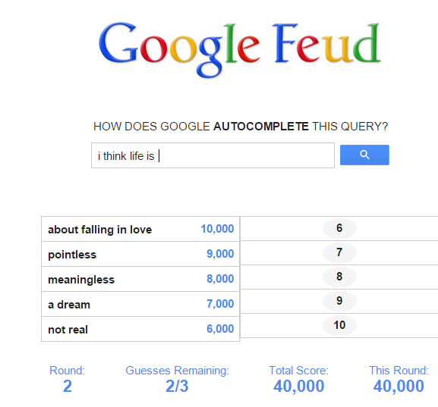Click the Google Feud logo

[x=240, y=50]
